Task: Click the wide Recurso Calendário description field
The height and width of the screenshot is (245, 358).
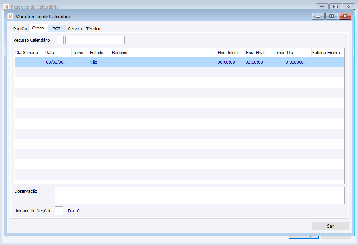Action: [x=95, y=40]
